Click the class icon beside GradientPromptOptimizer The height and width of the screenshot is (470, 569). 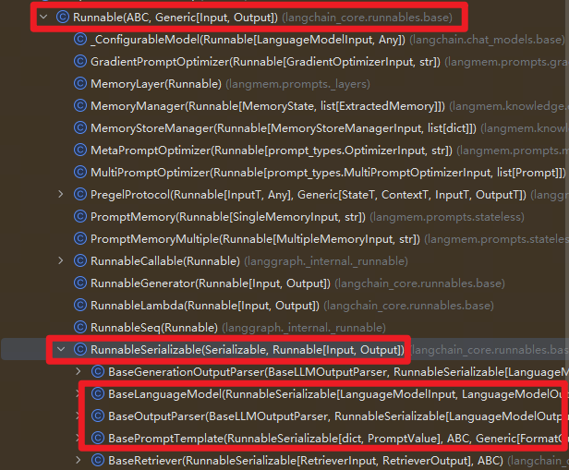[80, 61]
